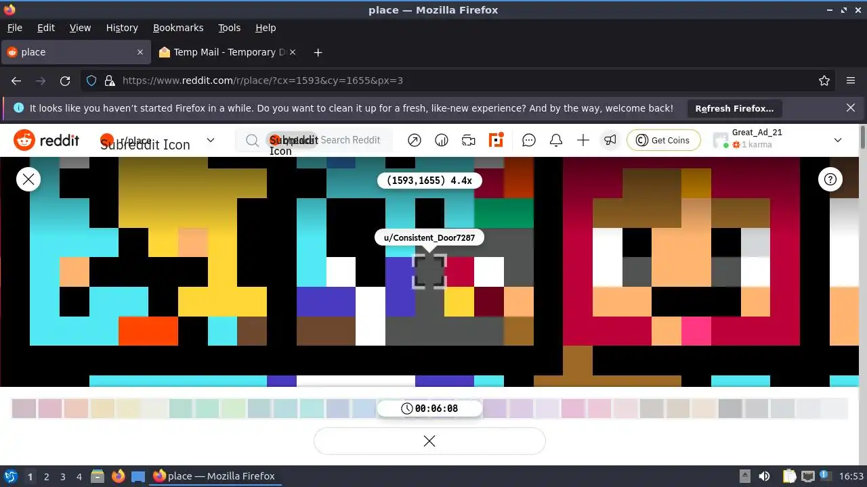The height and width of the screenshot is (487, 867).
Task: Close the place tab
Action: (x=140, y=52)
